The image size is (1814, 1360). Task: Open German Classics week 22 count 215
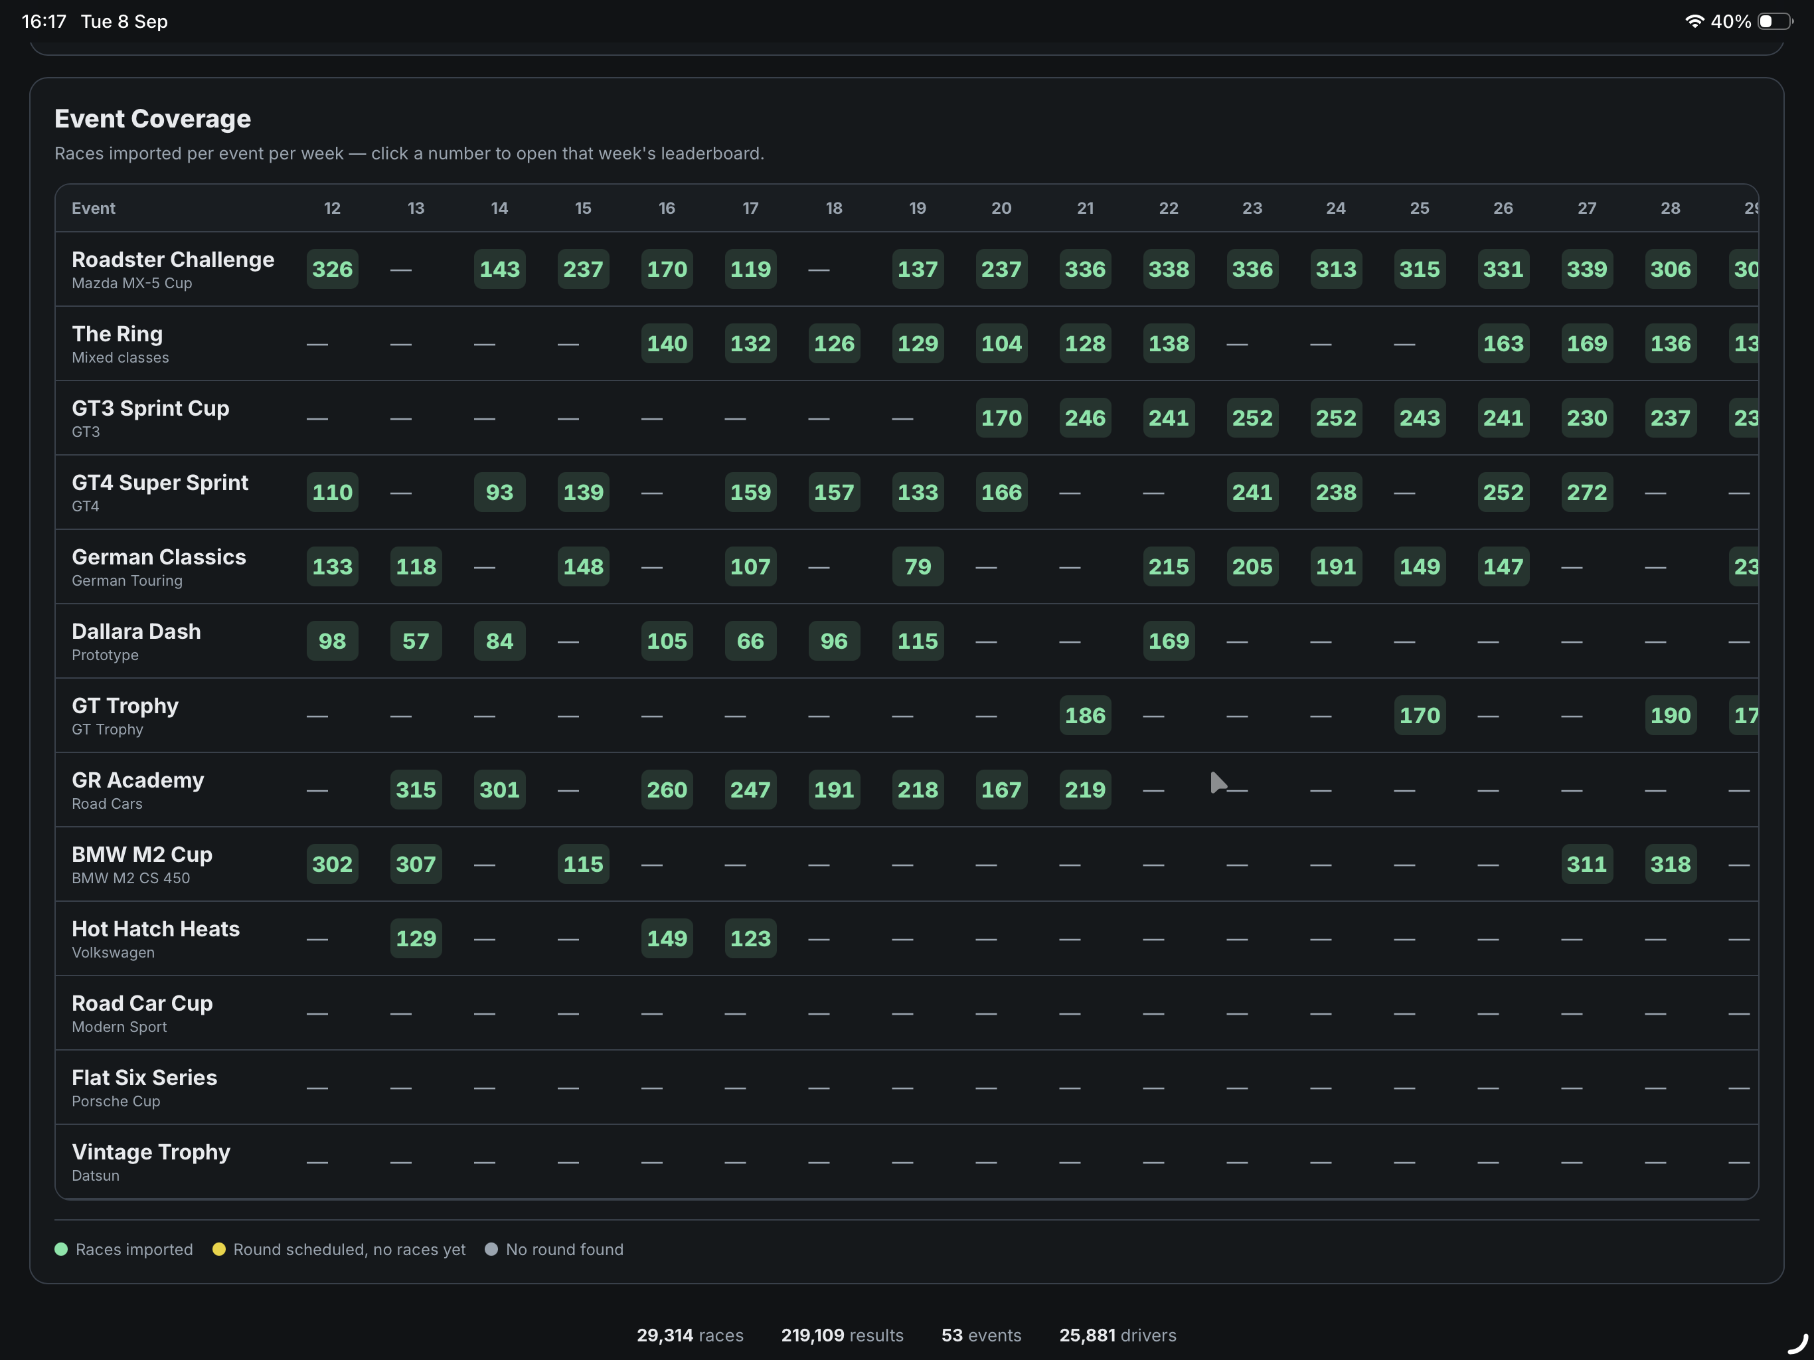pos(1169,567)
